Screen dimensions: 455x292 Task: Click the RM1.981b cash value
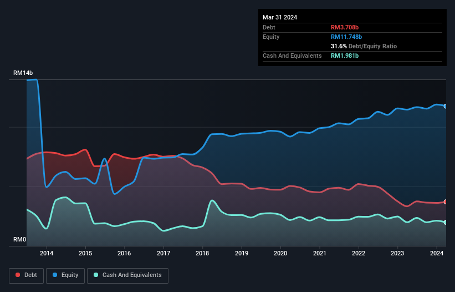click(345, 56)
